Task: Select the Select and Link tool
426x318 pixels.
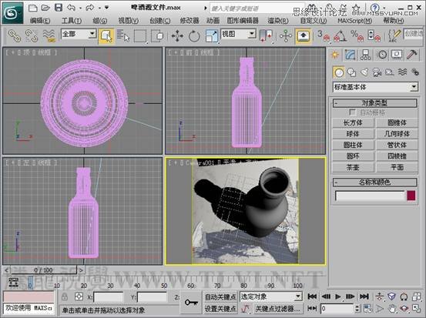Action: (x=15, y=36)
